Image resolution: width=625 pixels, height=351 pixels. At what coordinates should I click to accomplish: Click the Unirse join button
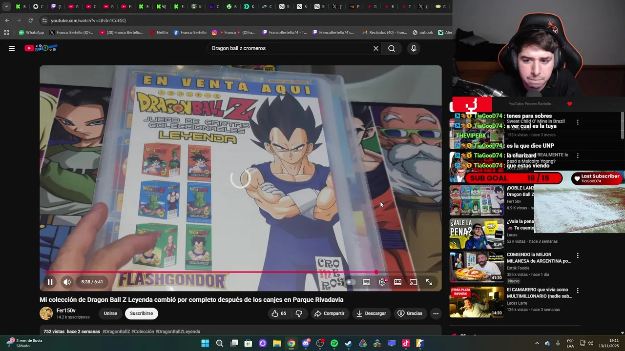click(x=110, y=313)
